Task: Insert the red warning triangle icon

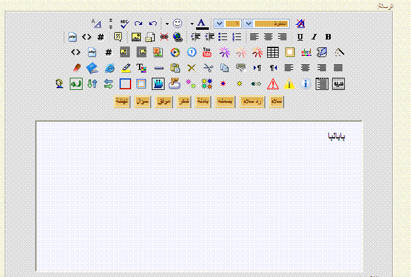Action: [x=273, y=84]
